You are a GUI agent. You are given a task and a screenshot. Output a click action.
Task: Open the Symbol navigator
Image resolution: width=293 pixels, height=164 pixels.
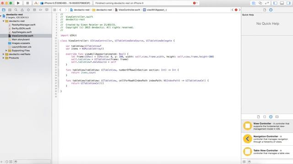(x=10, y=10)
